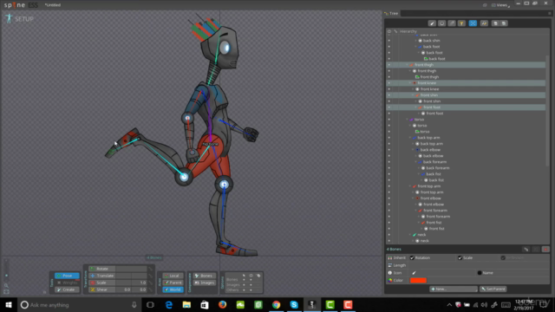Click the Ask me anything search box
The height and width of the screenshot is (312, 555).
(x=80, y=304)
